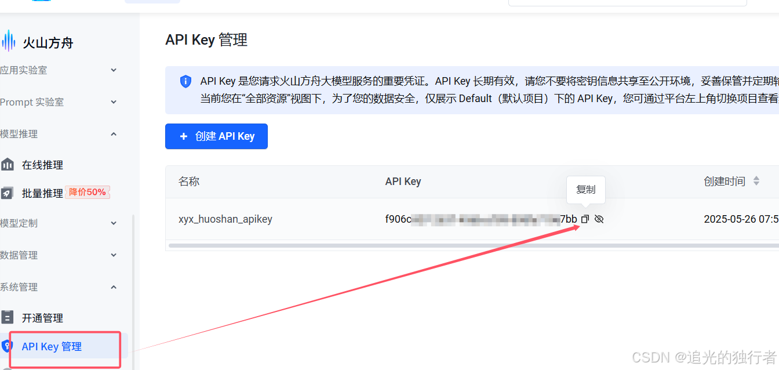The height and width of the screenshot is (370, 779).
Task: Copy the xyx_huoshan_apikey API key
Action: [x=585, y=219]
